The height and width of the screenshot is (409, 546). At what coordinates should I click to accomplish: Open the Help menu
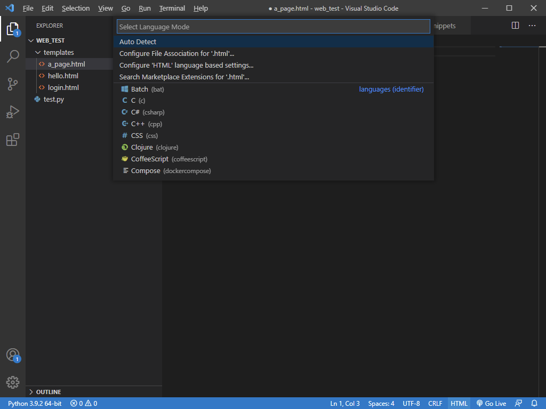coord(200,9)
